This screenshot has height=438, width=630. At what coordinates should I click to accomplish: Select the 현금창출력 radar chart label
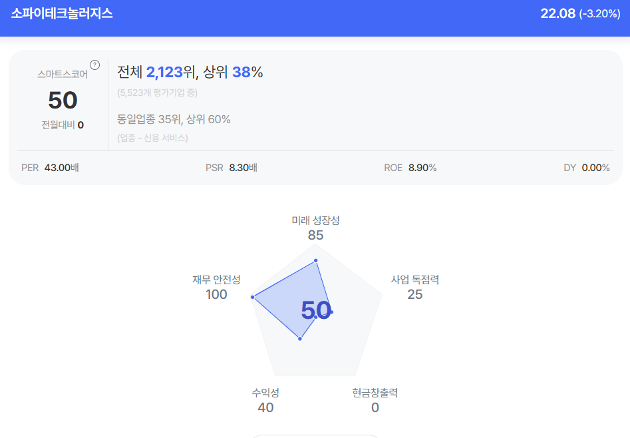coord(375,393)
